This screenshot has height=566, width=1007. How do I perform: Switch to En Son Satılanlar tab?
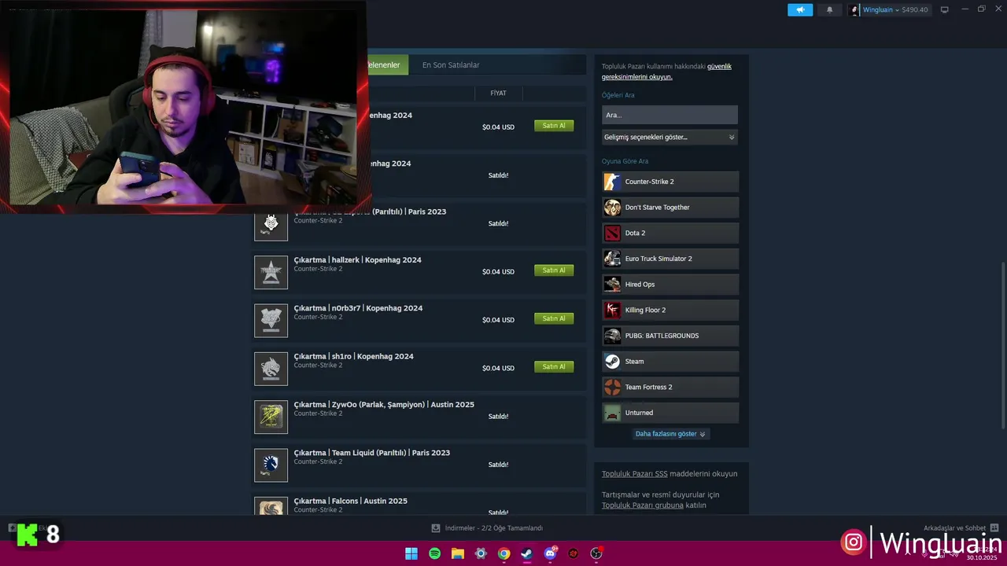pos(451,65)
